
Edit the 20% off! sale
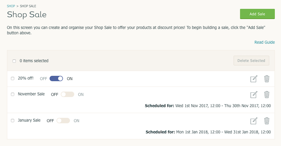point(254,79)
